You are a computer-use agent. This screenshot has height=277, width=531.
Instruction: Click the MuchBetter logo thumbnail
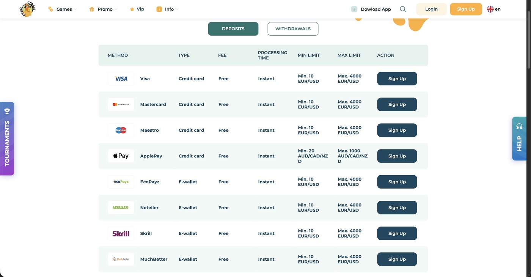click(121, 259)
